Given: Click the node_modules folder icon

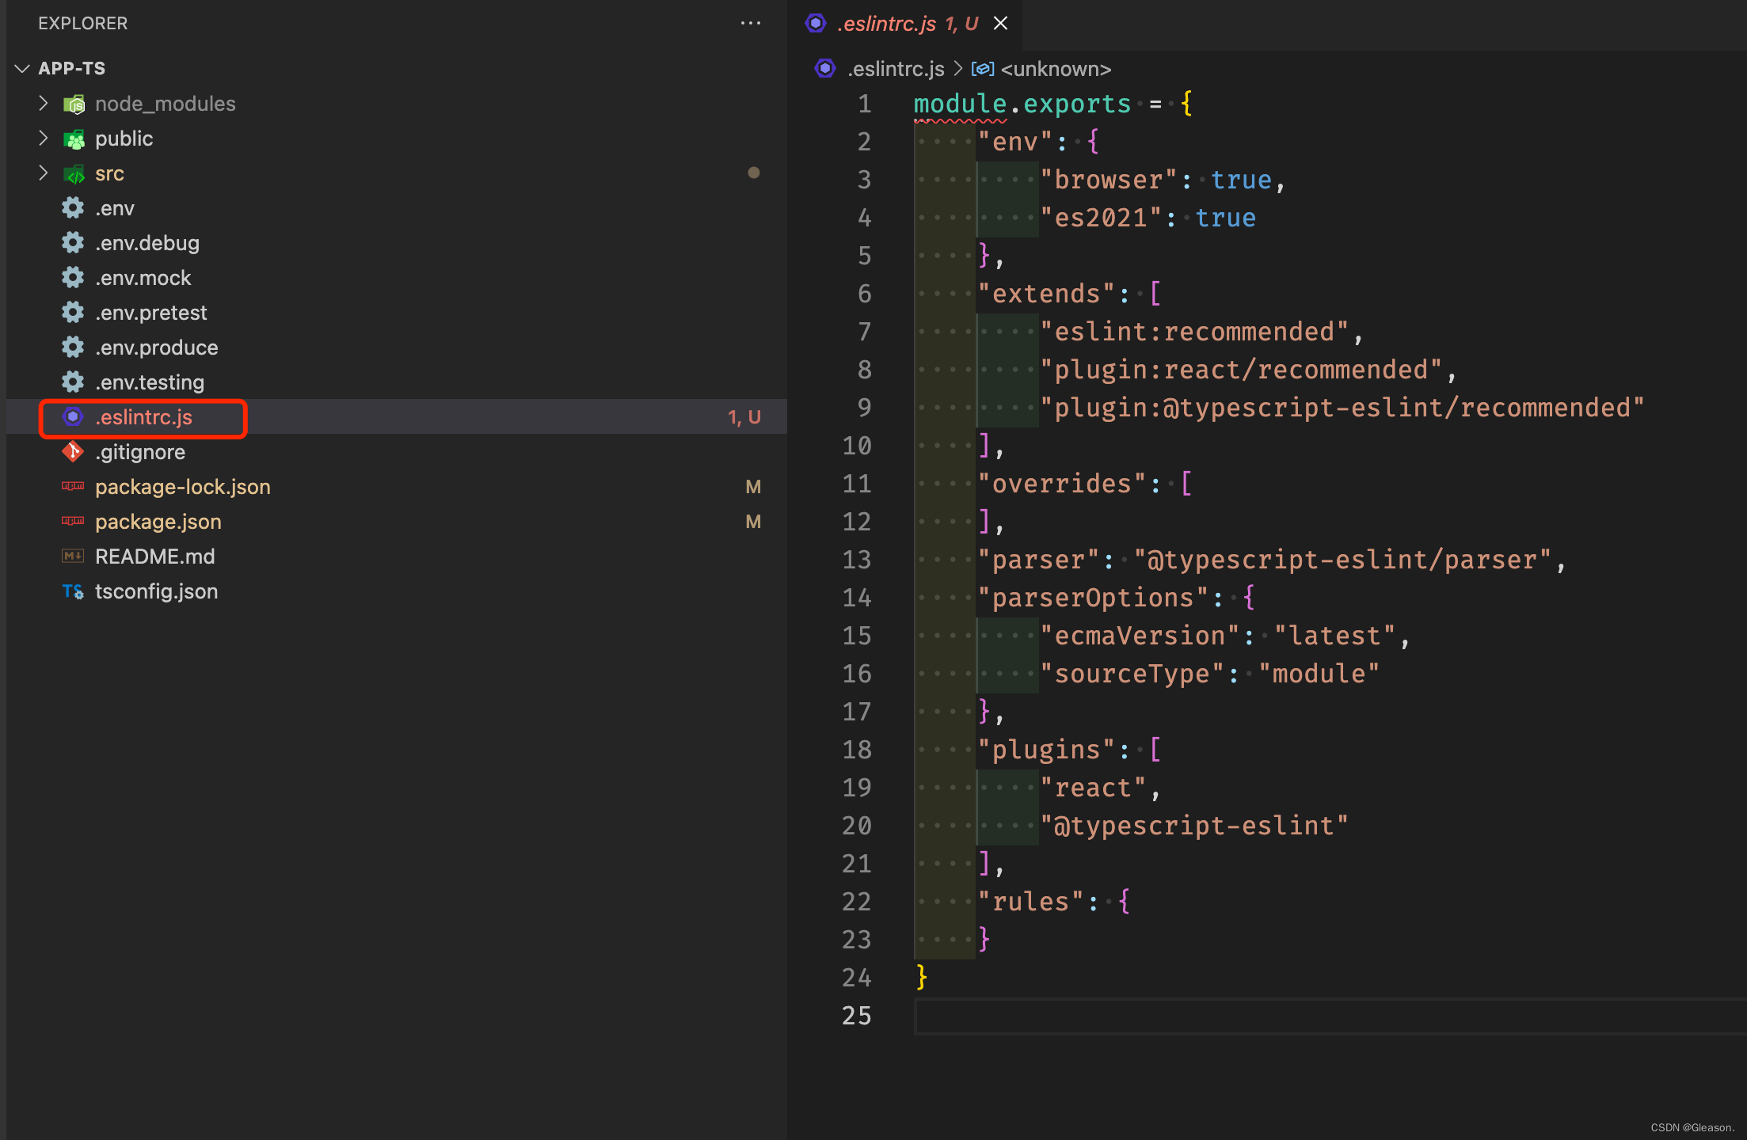Looking at the screenshot, I should tap(74, 104).
